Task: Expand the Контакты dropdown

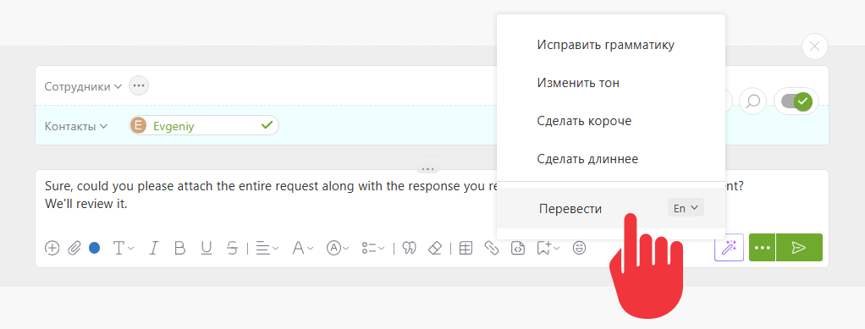Action: [75, 126]
